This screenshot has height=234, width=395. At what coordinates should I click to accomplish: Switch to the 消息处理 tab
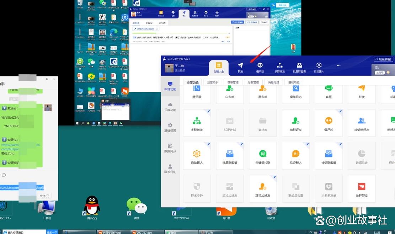tap(273, 83)
